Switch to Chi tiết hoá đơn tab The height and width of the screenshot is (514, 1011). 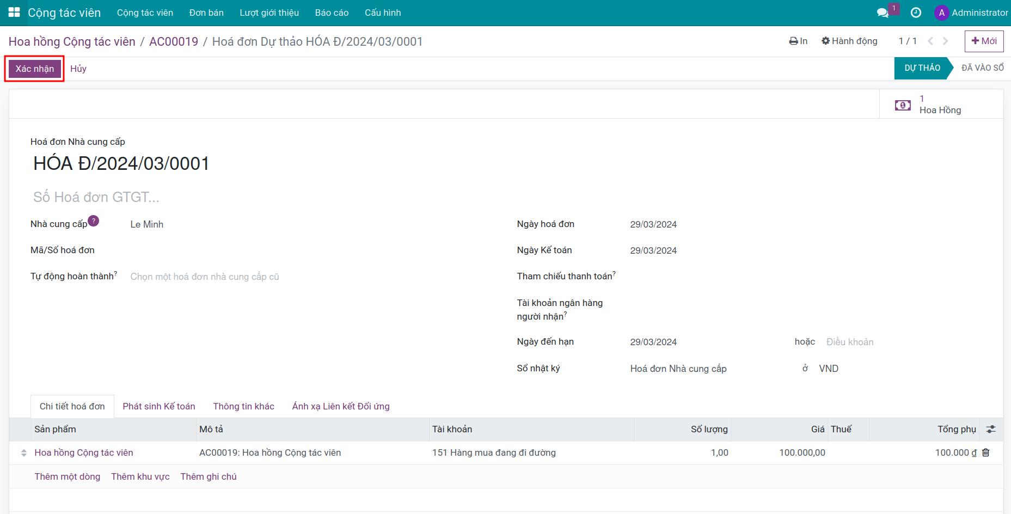coord(72,406)
